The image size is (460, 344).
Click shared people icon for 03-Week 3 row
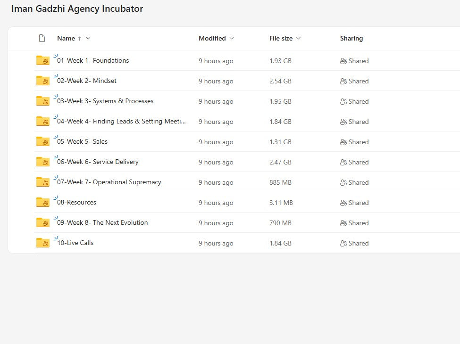tap(343, 101)
